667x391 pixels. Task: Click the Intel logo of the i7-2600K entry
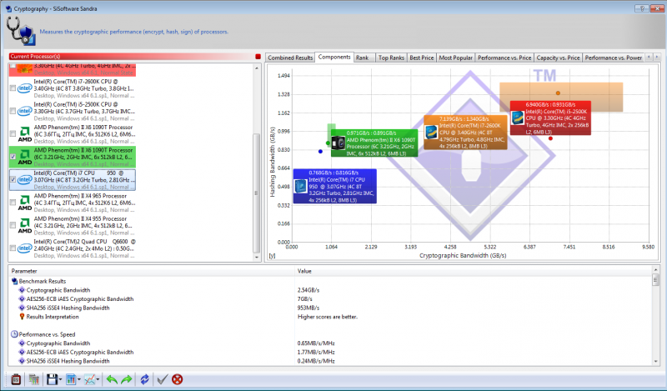pyautogui.click(x=25, y=88)
